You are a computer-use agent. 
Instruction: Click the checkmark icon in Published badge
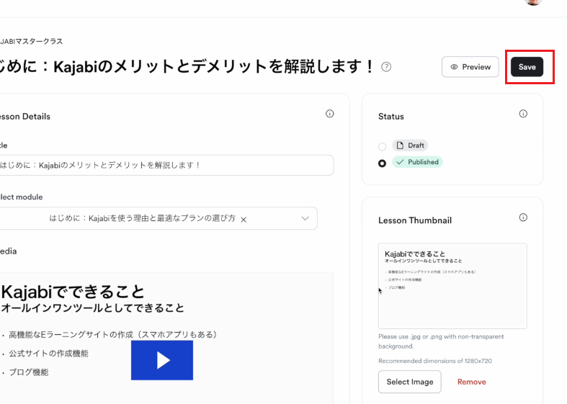400,162
